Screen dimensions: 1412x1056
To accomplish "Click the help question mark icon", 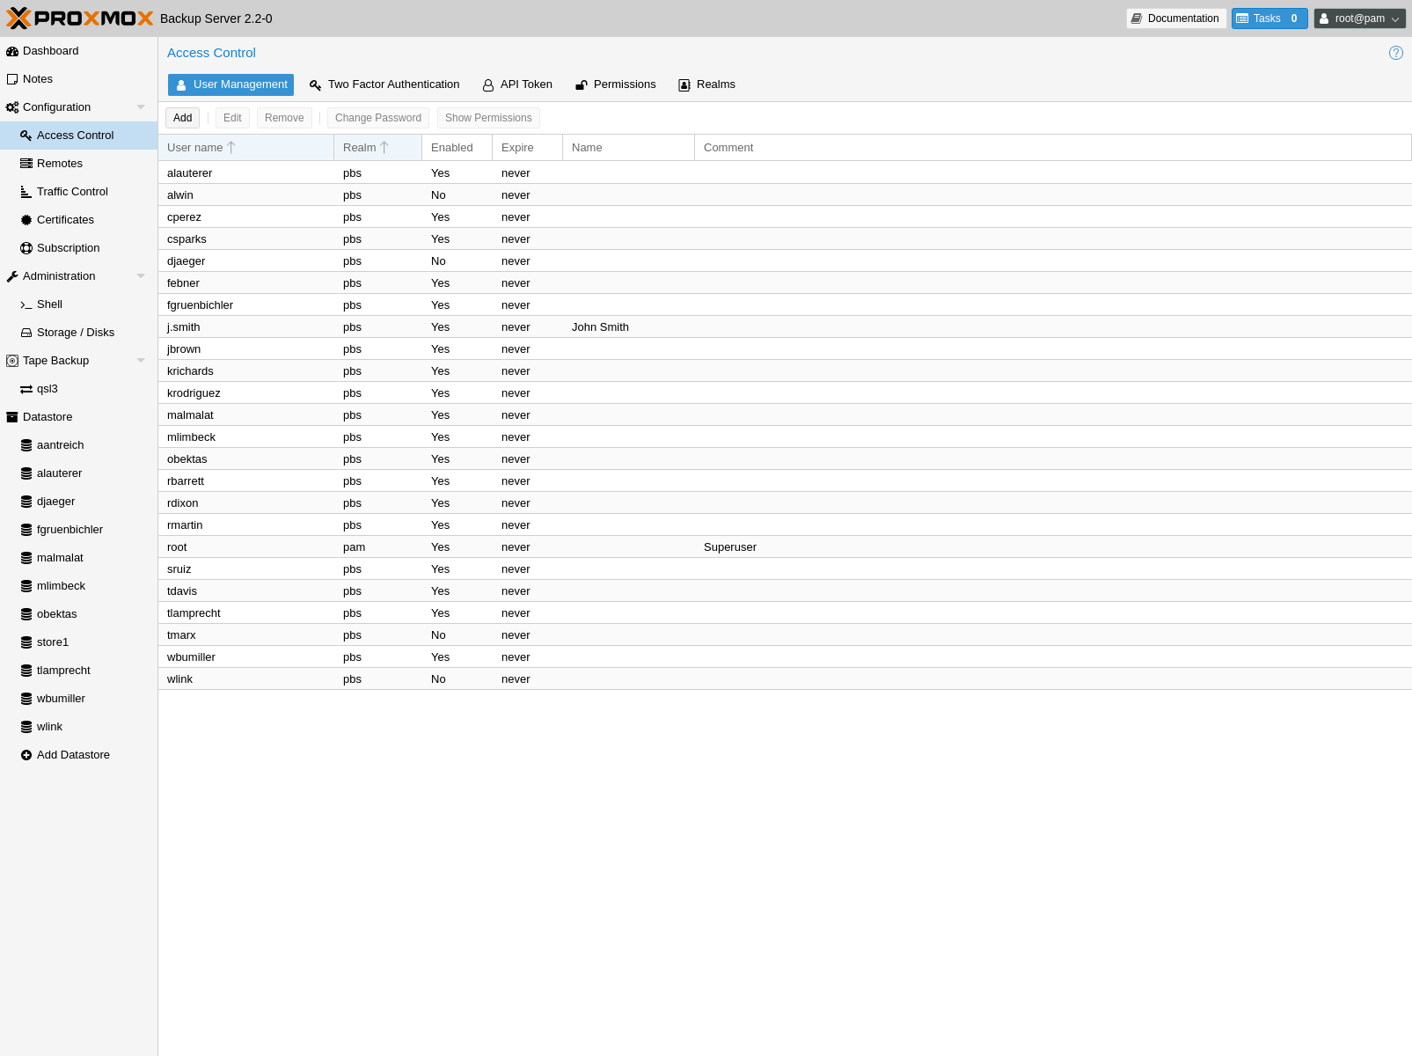I will pos(1395,53).
